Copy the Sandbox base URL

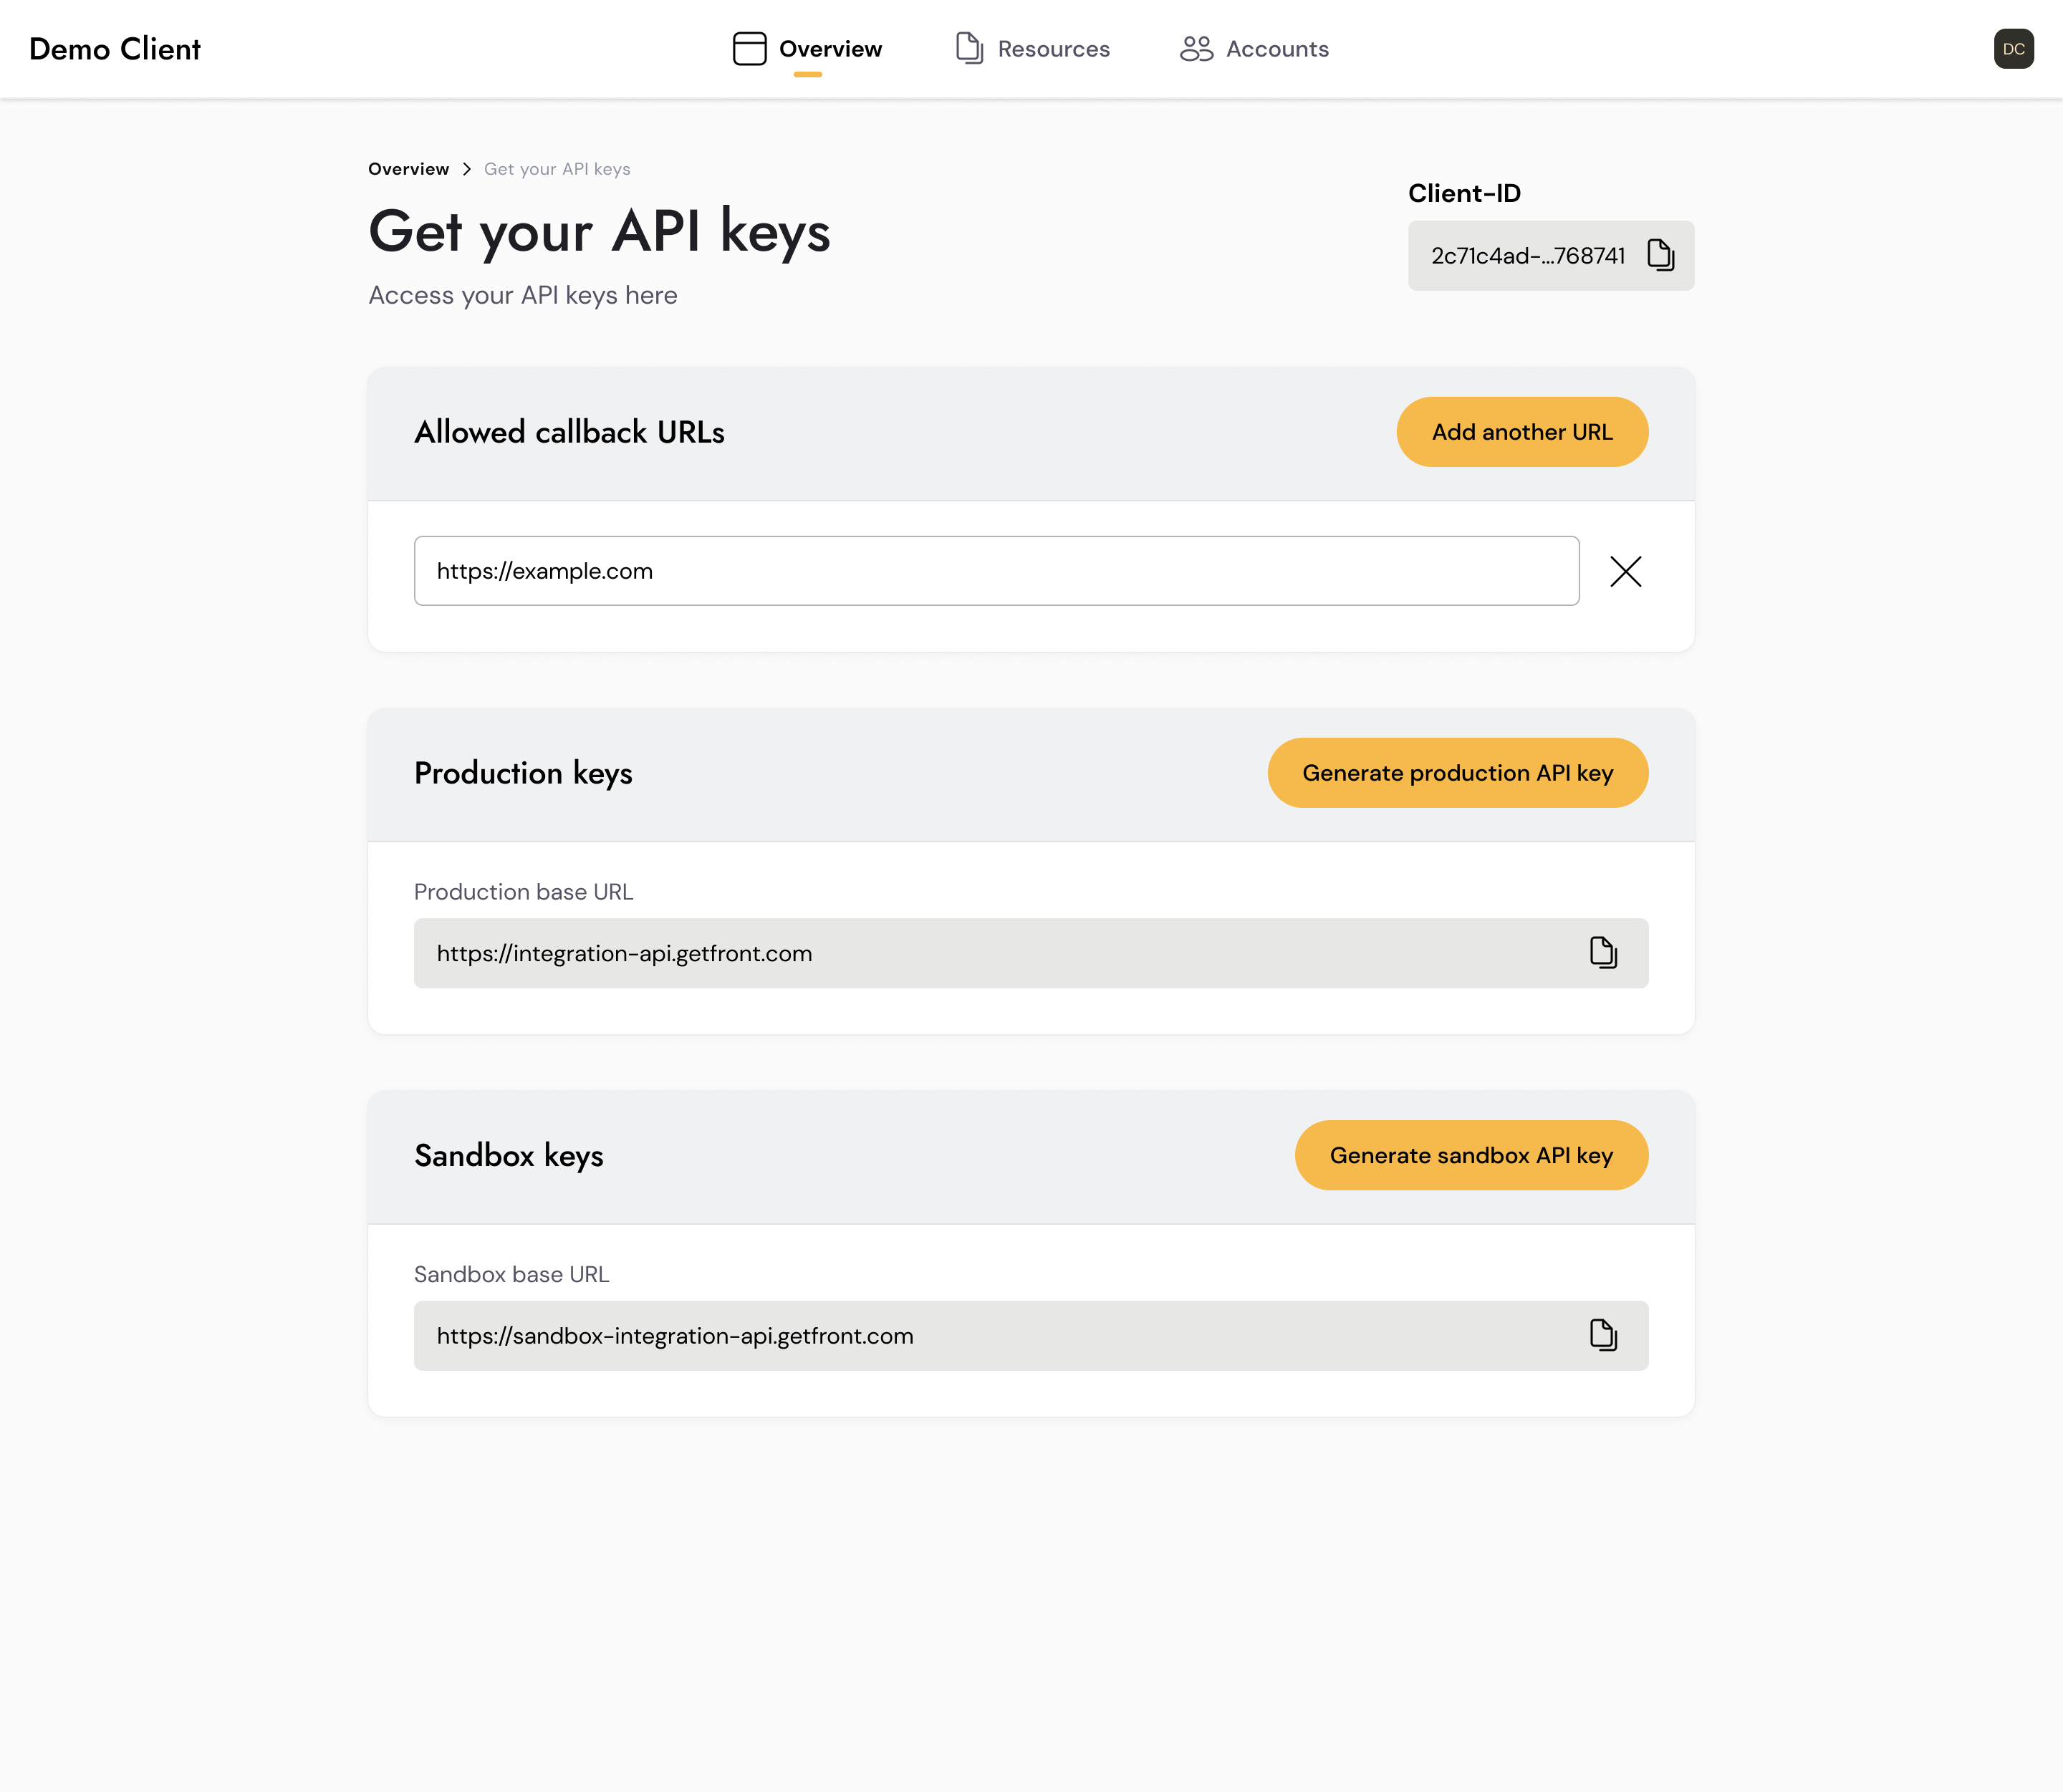(x=1603, y=1335)
